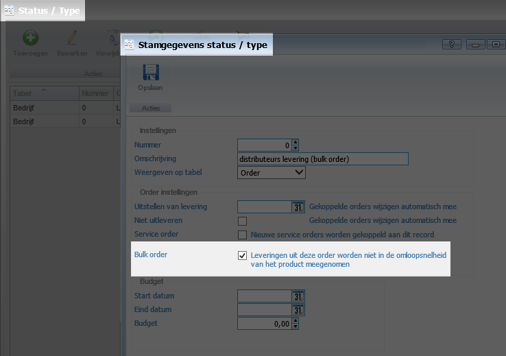The width and height of the screenshot is (506, 356).
Task: Click into the Budget amount field
Action: click(x=264, y=324)
